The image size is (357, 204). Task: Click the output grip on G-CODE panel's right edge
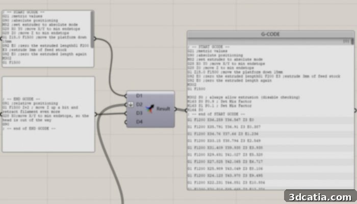[x=355, y=111]
